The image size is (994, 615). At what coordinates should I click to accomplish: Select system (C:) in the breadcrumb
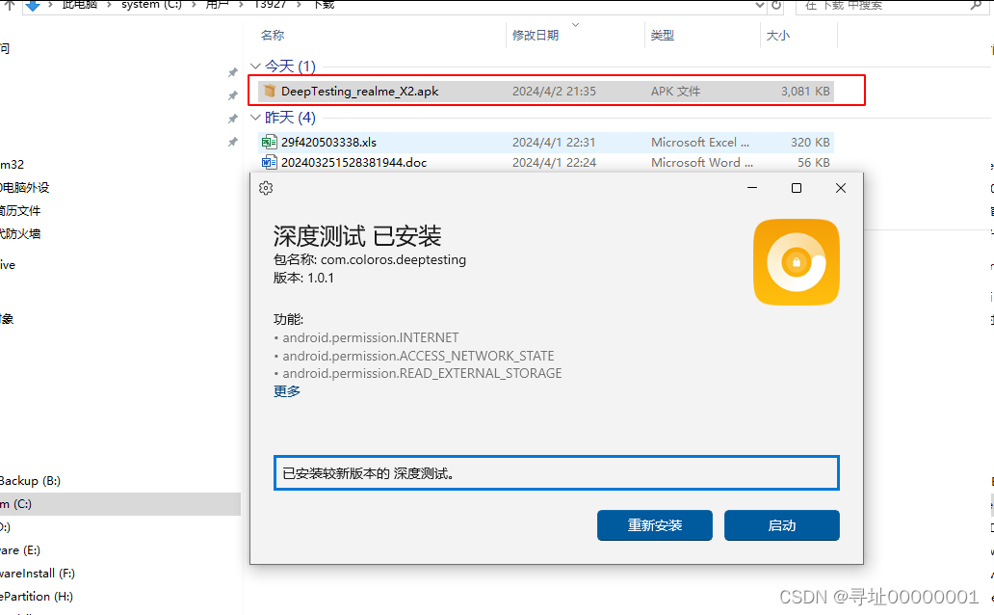click(151, 5)
